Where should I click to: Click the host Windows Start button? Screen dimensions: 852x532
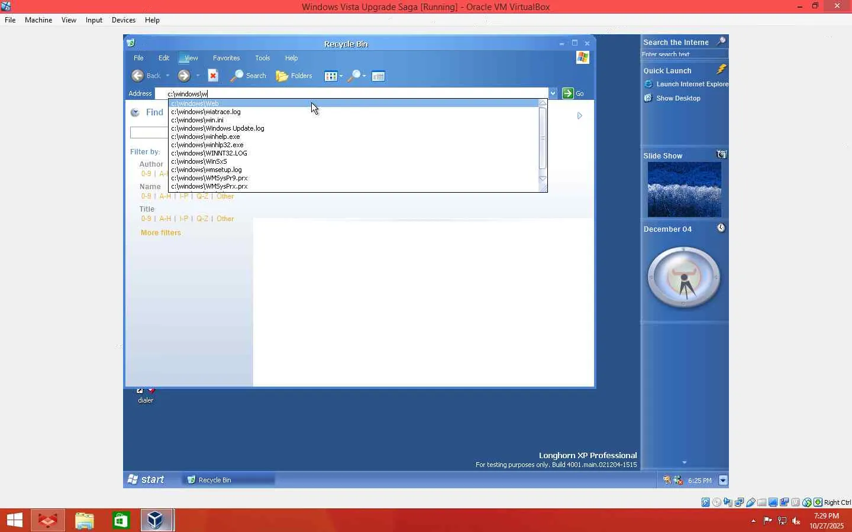coord(14,520)
